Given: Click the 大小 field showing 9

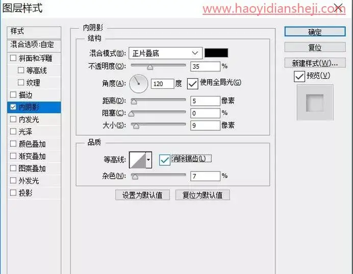Looking at the screenshot, I should [x=205, y=126].
